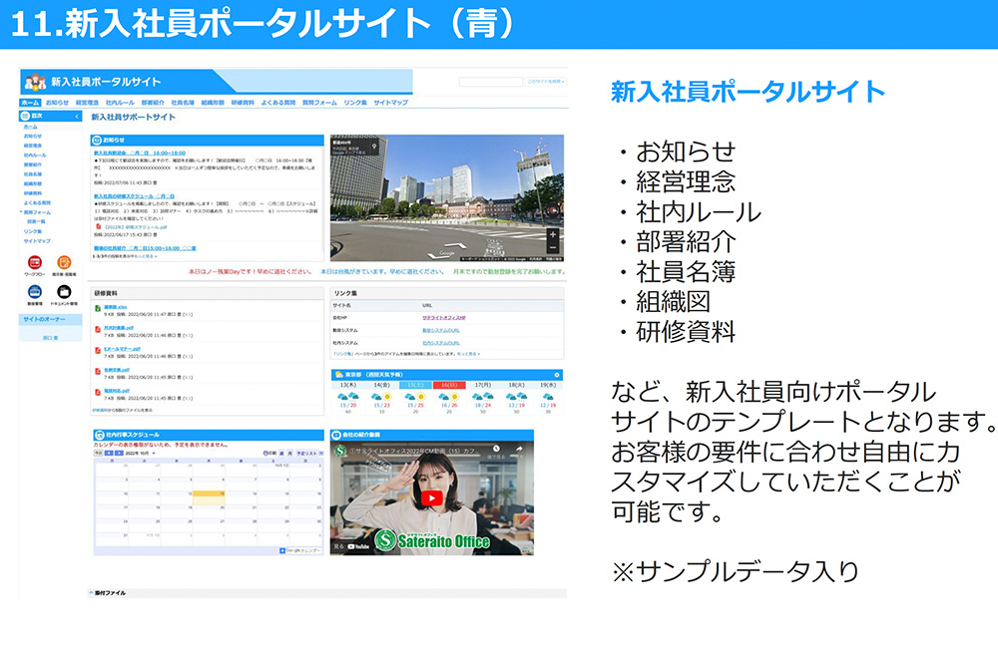Screen dimensions: 998x652
Task: Open the Eメールマナー.pdf file link
Action: [x=122, y=349]
